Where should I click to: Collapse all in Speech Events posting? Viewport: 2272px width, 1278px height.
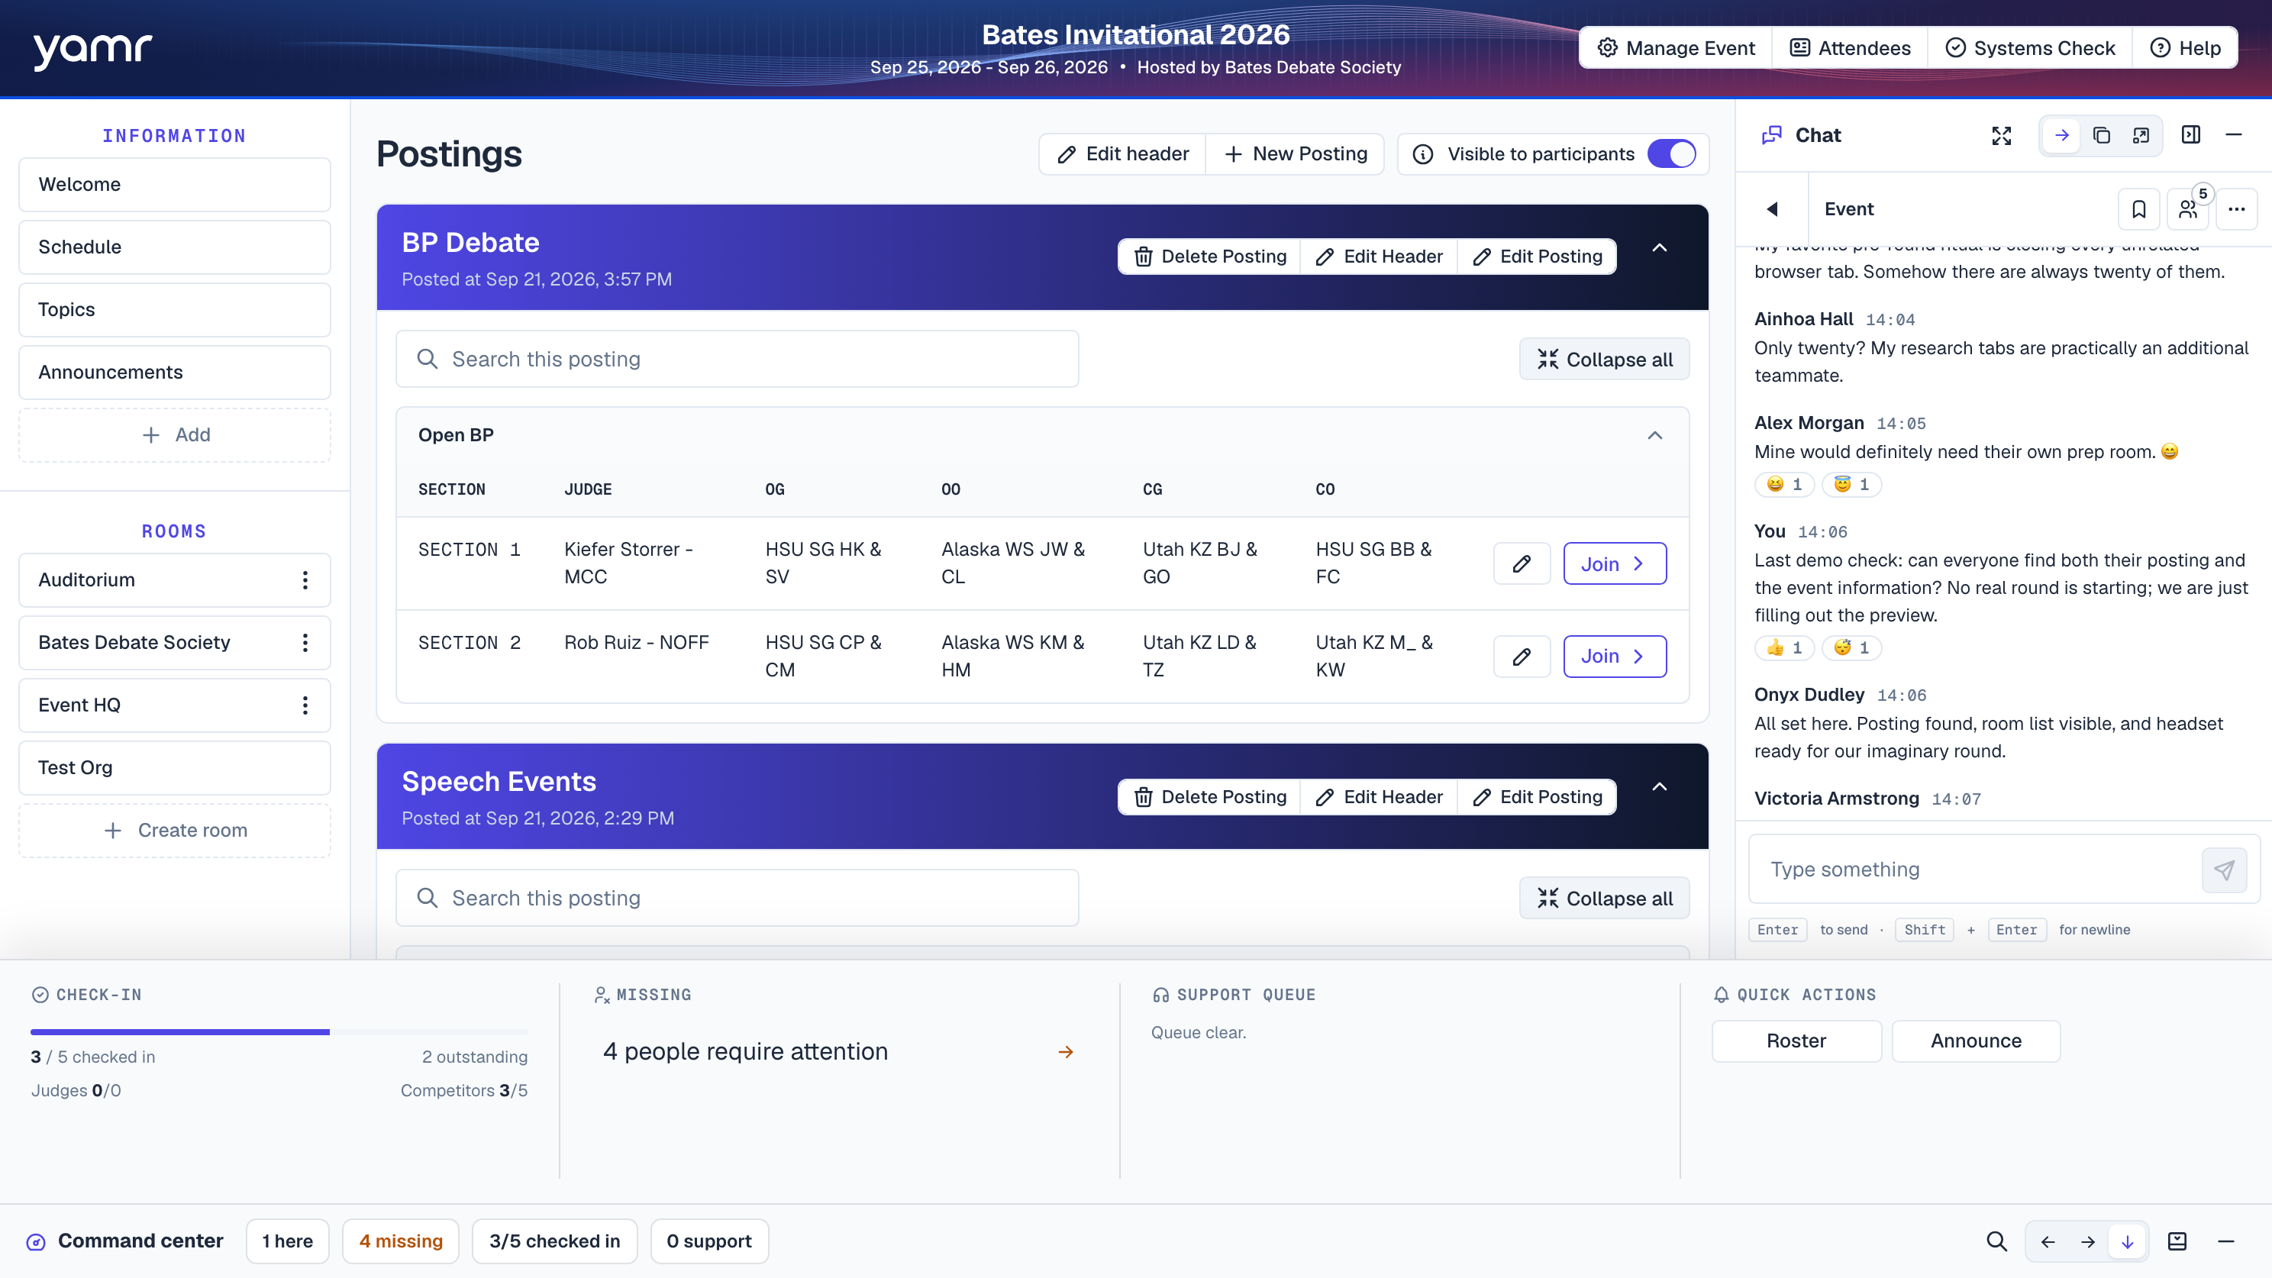1604,899
